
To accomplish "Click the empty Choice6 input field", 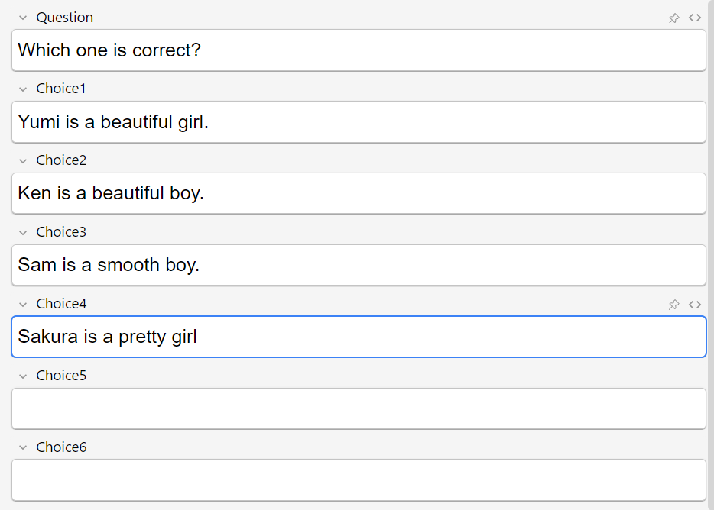I will 359,480.
